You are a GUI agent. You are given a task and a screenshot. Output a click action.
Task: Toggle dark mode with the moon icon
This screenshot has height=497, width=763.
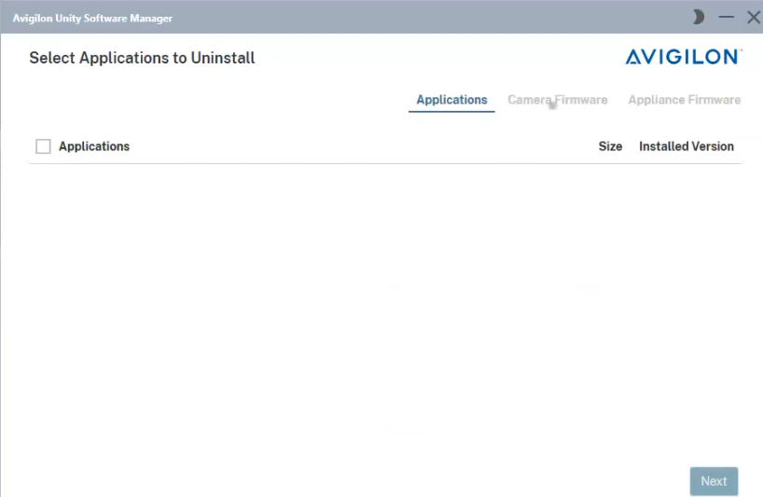tap(698, 17)
